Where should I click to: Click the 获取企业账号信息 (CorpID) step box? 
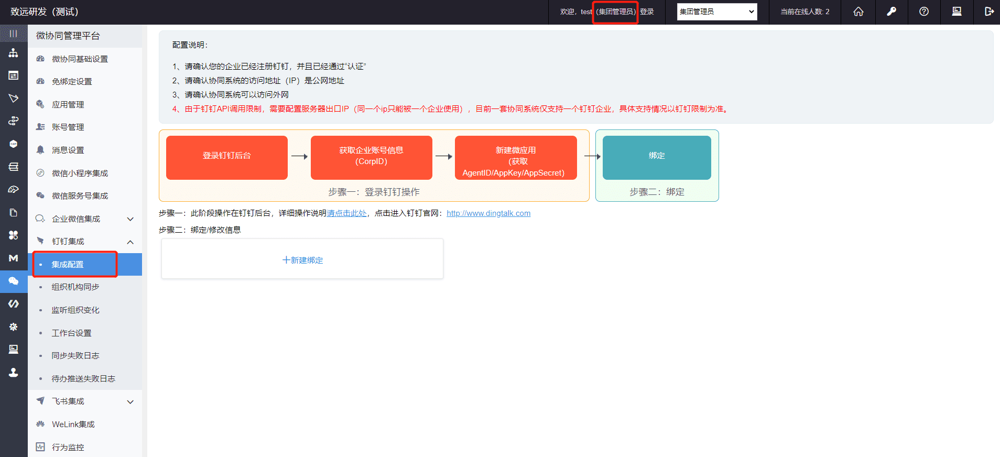[372, 158]
